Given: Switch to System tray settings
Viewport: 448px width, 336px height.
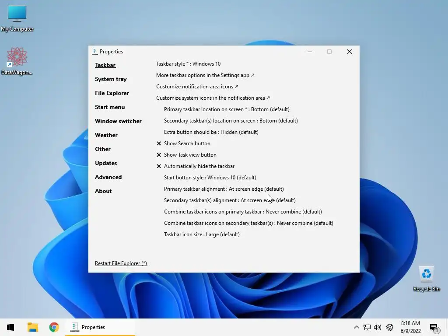Looking at the screenshot, I should coord(111,79).
